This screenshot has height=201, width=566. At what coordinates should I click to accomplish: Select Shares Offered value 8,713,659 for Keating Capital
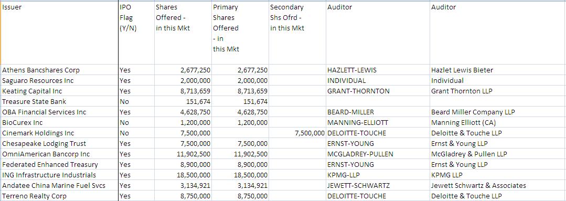coord(183,91)
